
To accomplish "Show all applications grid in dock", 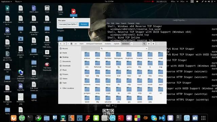I will coord(203,118).
